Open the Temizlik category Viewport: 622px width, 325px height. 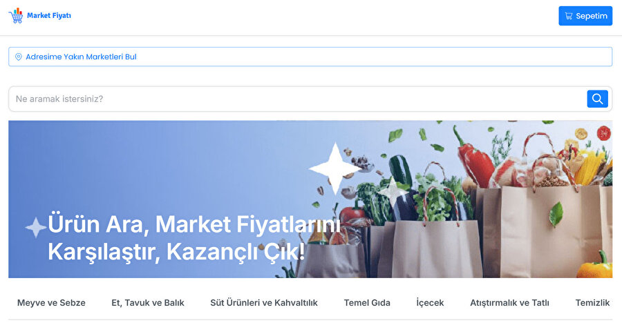[x=593, y=303]
